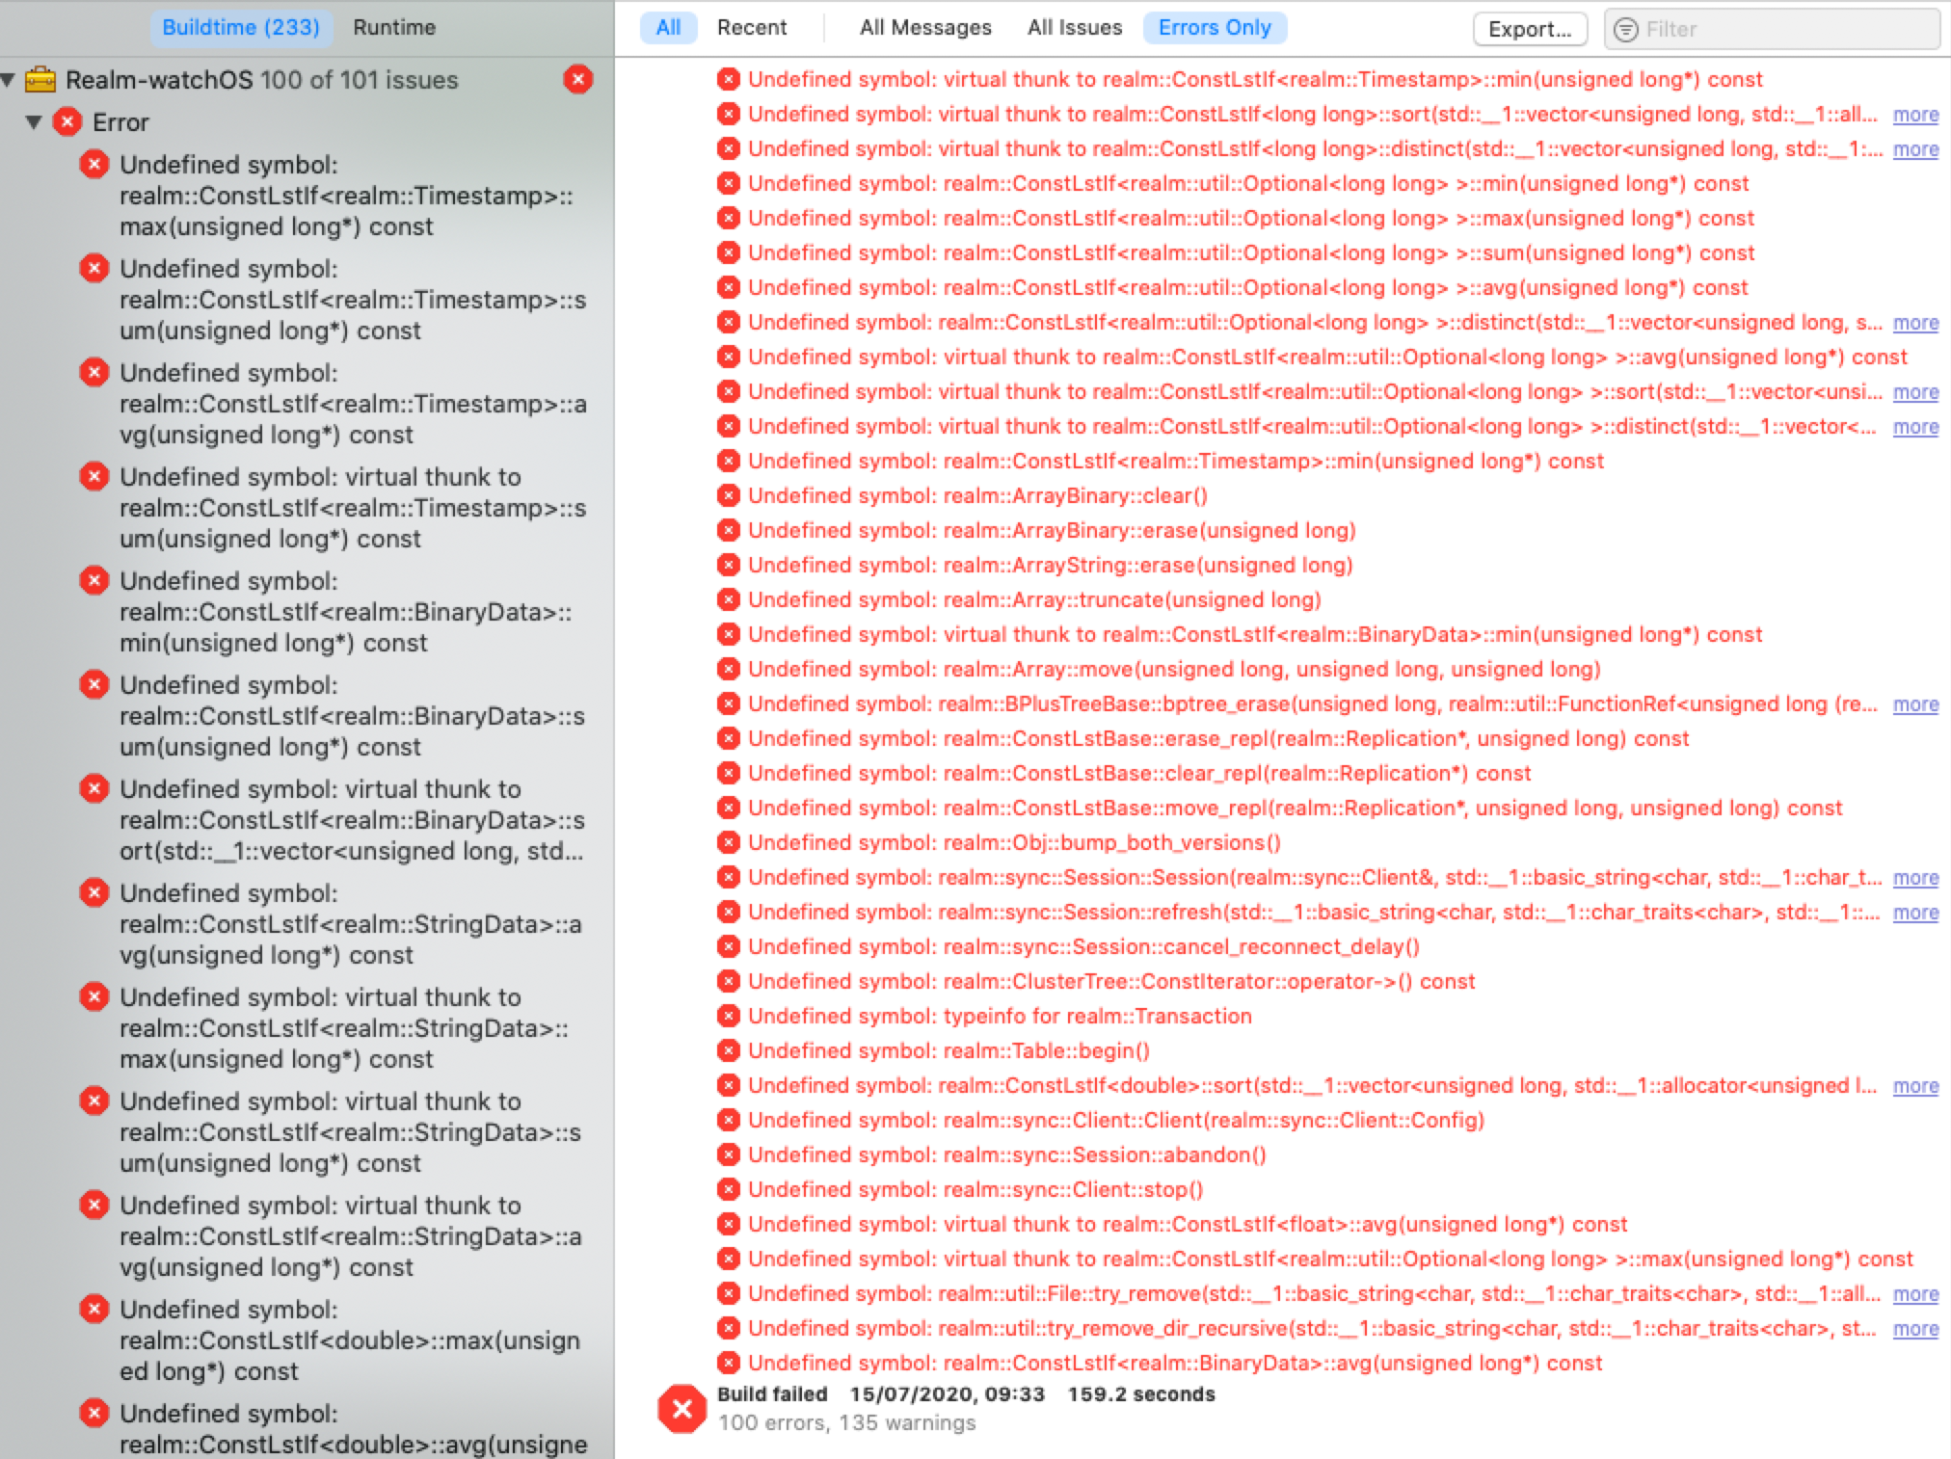Expand 'more' on BPlusTreeBase::bptree_erase error
This screenshot has height=1459, width=1951.
coord(1914,704)
